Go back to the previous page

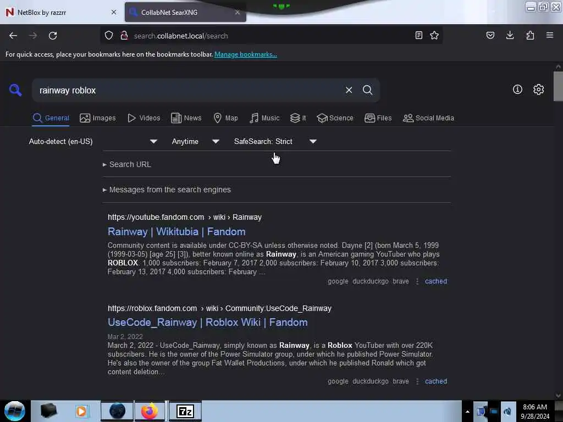[x=13, y=36]
